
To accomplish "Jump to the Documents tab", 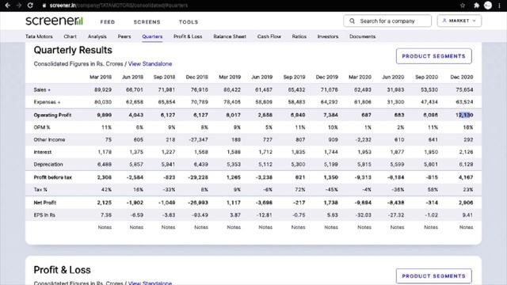I will (363, 36).
